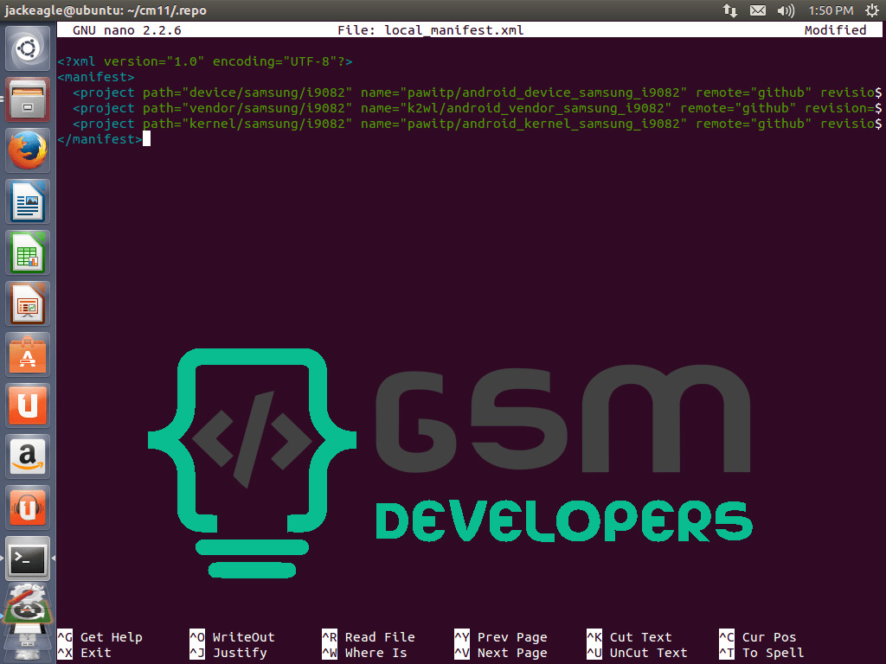Open the system settings gear menu
886x664 pixels.
tap(872, 10)
